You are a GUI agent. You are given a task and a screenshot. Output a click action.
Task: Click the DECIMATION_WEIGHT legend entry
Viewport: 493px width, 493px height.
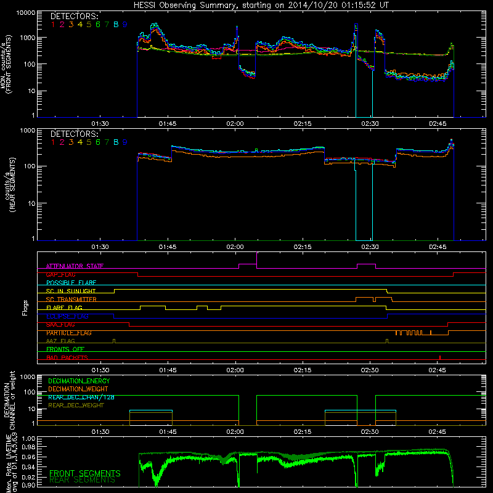coord(78,389)
